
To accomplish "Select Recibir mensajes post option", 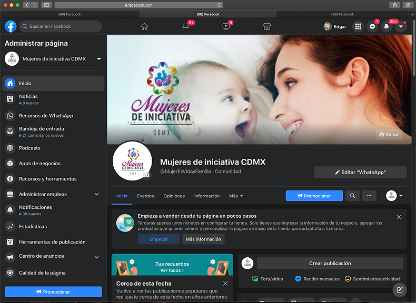I will click(318, 279).
